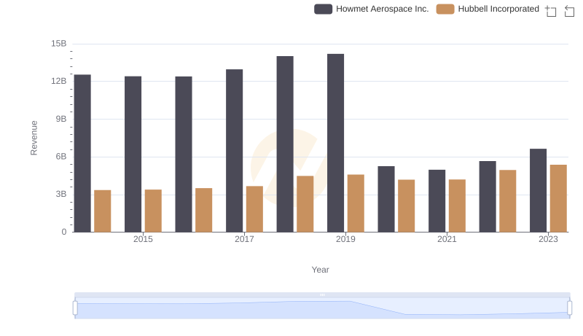583x336 pixels.
Task: Click the Howmet bar for 2018
Action: tap(285, 144)
